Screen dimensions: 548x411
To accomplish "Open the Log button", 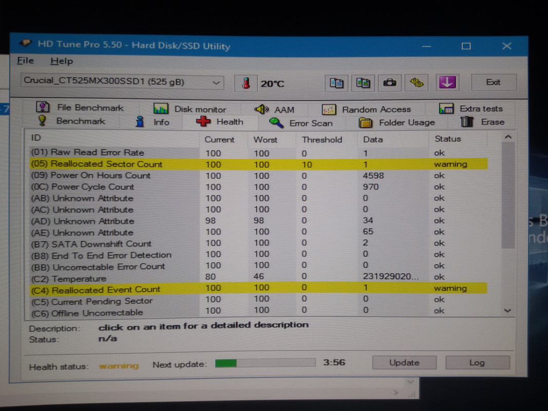I will (x=477, y=362).
